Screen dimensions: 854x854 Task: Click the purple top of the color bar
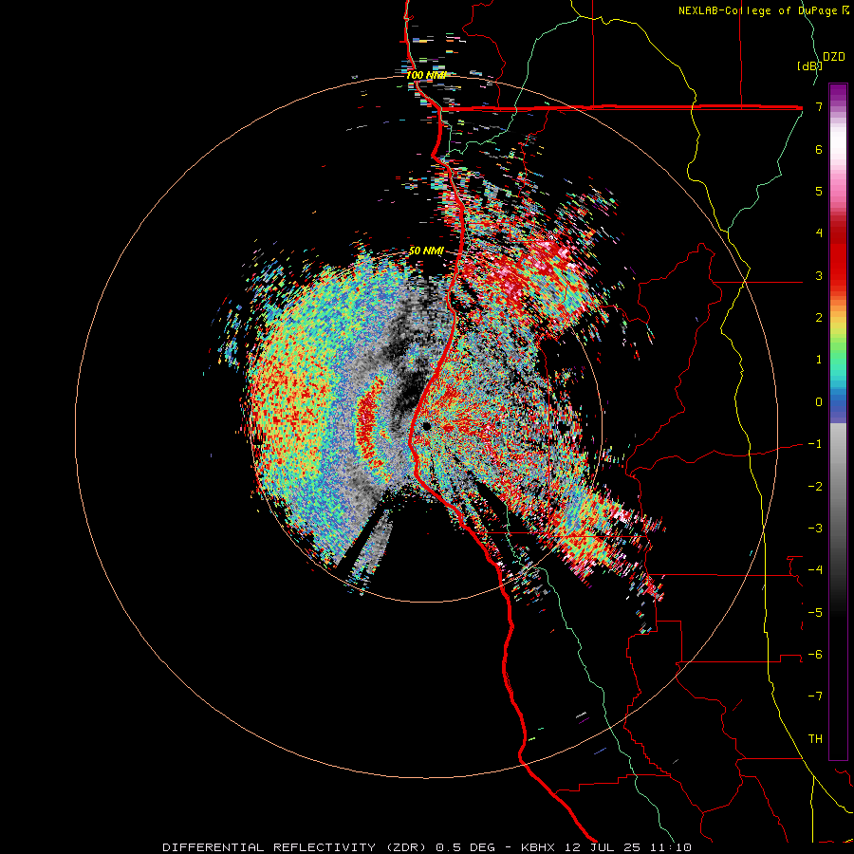838,91
